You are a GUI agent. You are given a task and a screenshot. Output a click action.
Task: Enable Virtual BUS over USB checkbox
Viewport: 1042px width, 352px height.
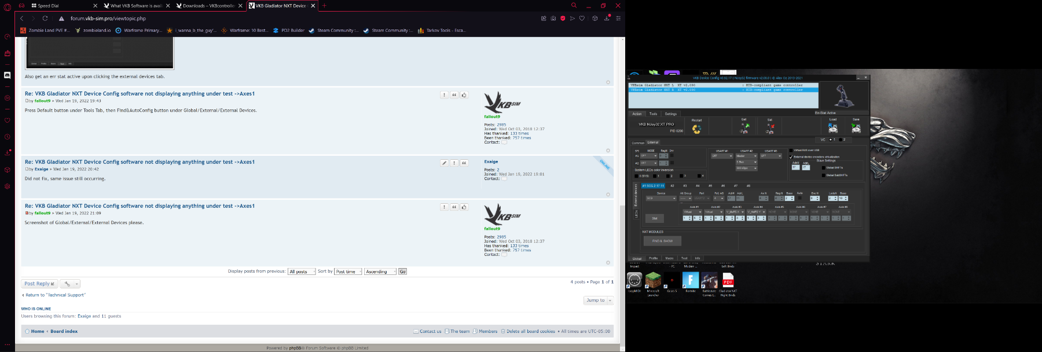click(x=791, y=150)
